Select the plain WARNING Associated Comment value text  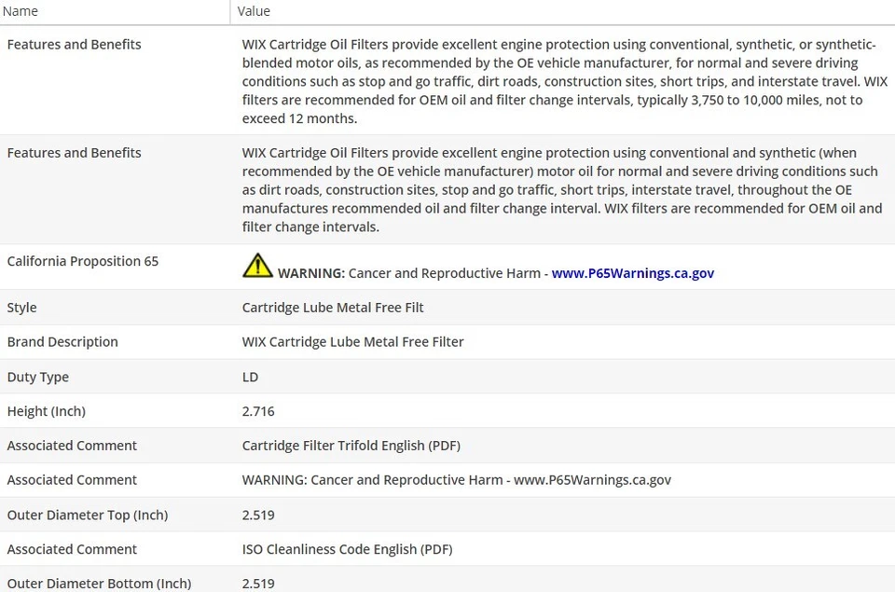click(x=457, y=480)
